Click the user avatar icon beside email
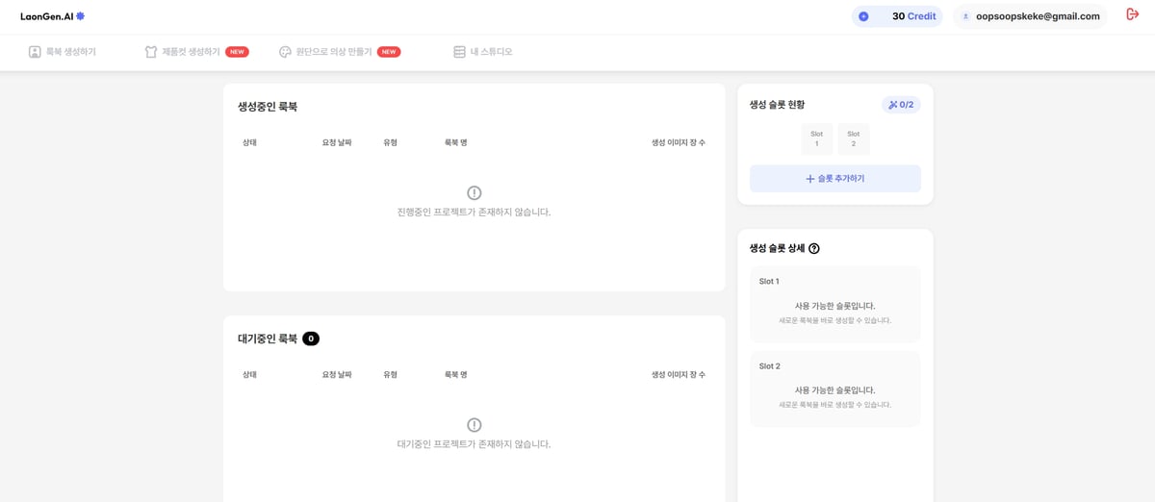Viewport: 1155px width, 502px height. tap(965, 16)
